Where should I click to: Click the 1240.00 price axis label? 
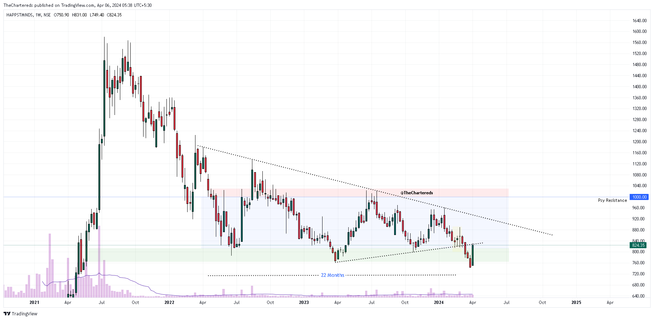(639, 131)
